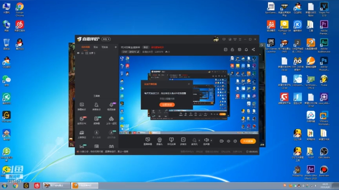Open the DNF category selector
Image resolution: width=339 pixels, height=190 pixels.
[130, 52]
